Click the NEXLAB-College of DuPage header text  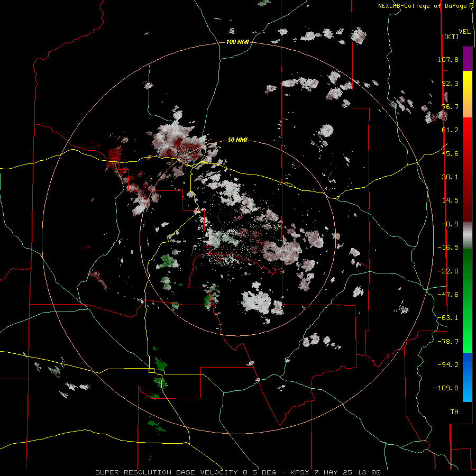pyautogui.click(x=424, y=6)
